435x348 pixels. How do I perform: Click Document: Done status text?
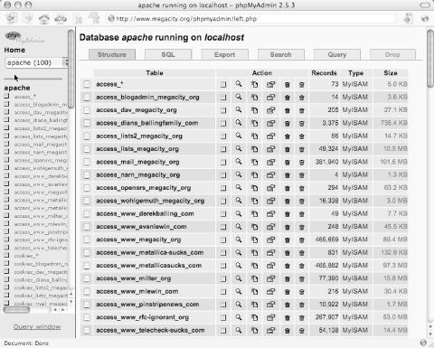click(x=26, y=343)
